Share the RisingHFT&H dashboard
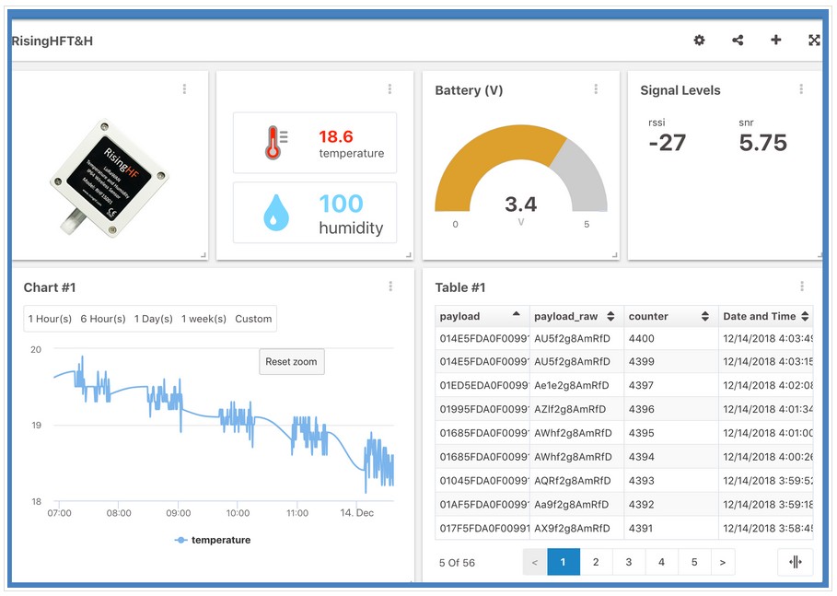 738,40
